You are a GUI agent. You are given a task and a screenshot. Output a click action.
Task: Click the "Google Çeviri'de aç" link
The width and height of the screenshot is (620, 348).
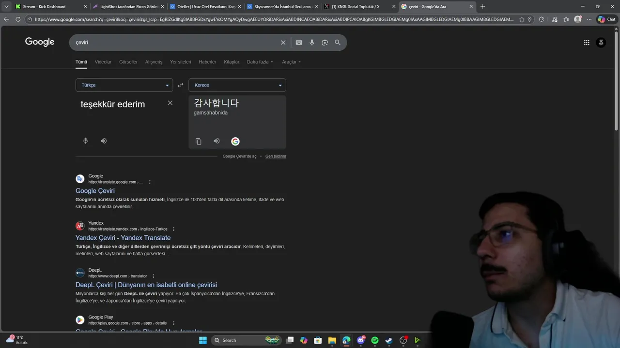pyautogui.click(x=240, y=156)
